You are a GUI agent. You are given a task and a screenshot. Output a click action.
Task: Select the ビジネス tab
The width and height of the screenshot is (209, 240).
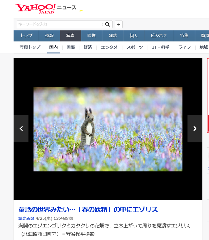click(159, 36)
